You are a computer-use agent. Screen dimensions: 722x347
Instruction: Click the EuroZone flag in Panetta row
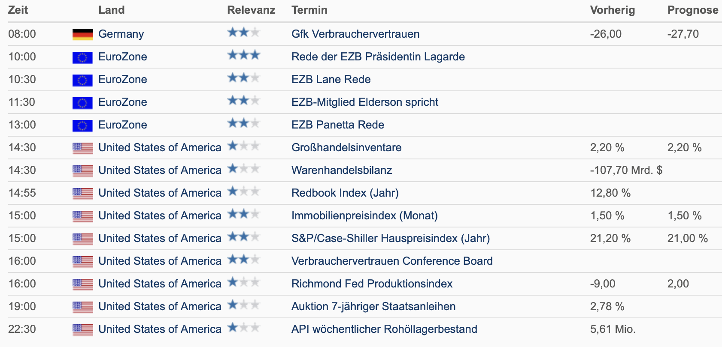click(83, 125)
